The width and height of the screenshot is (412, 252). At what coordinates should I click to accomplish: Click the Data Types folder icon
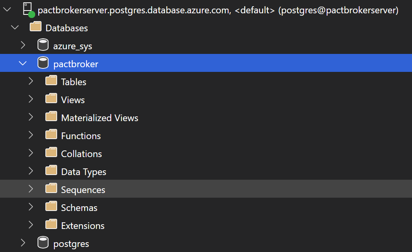point(51,170)
